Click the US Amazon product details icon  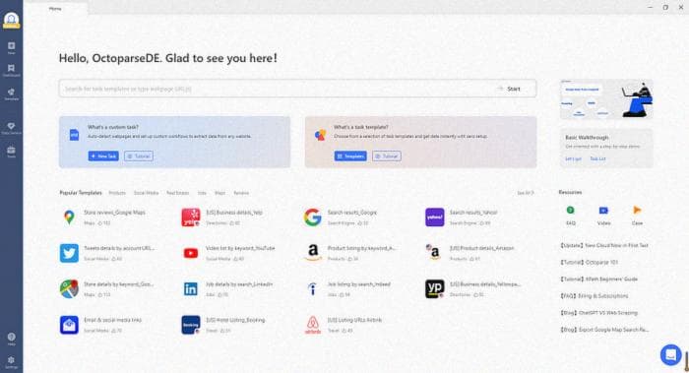[x=434, y=252]
